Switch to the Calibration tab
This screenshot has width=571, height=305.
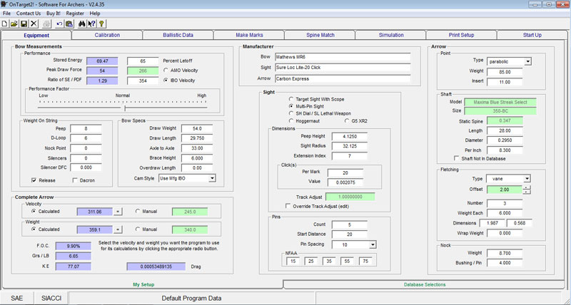(107, 35)
